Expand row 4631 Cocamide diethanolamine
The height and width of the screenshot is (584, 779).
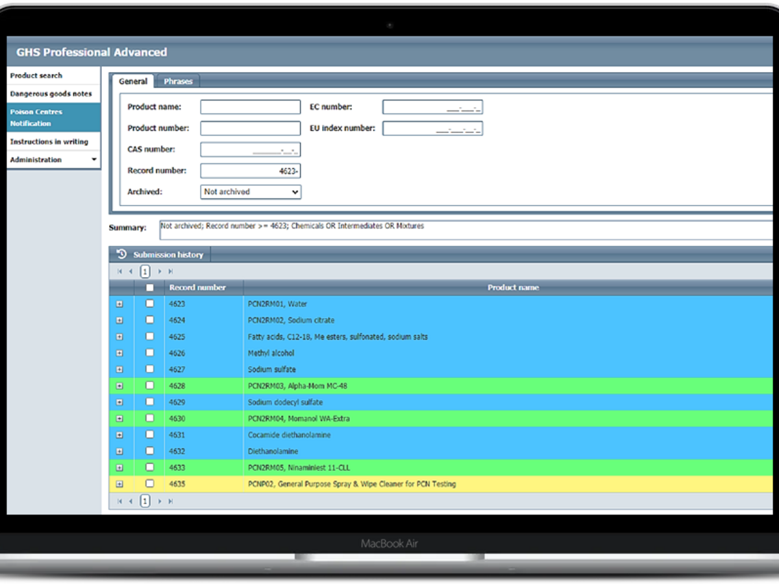119,435
